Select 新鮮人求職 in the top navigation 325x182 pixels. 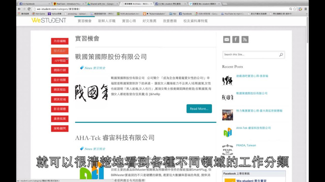(107, 21)
